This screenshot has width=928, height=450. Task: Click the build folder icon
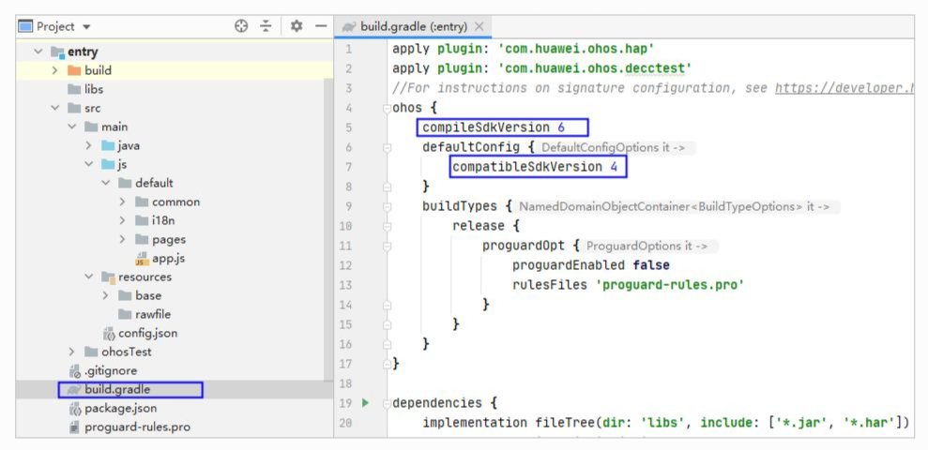[x=74, y=70]
